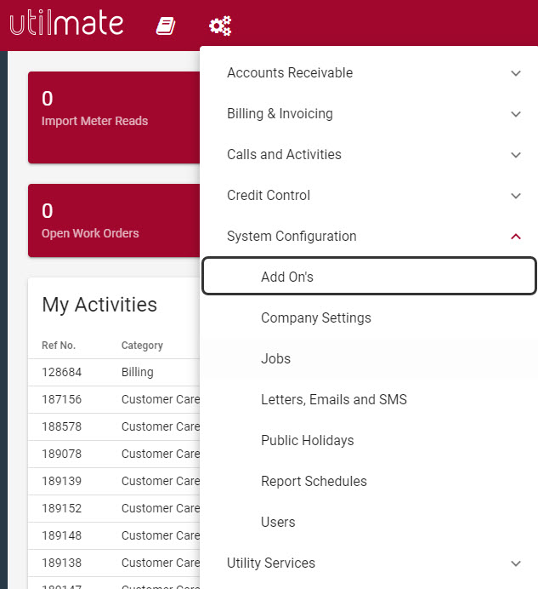Viewport: 538px width, 589px height.
Task: Sort by Ref No. column header
Action: 59,346
